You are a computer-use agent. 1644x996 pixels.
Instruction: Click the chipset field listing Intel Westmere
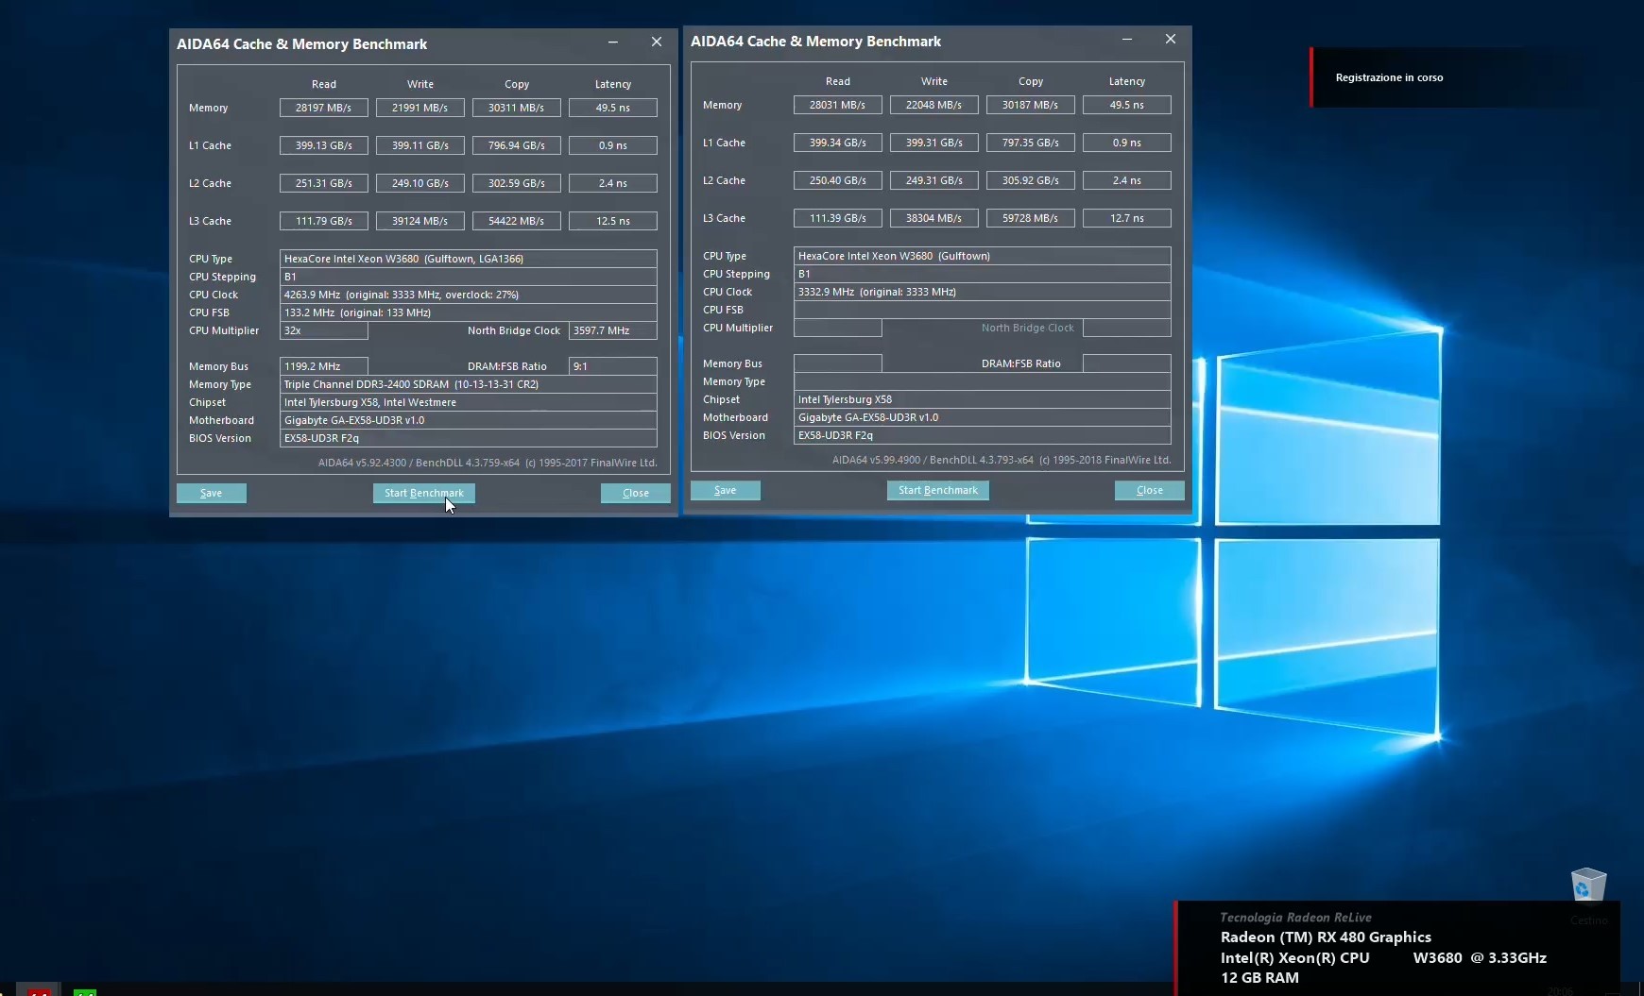[469, 402]
